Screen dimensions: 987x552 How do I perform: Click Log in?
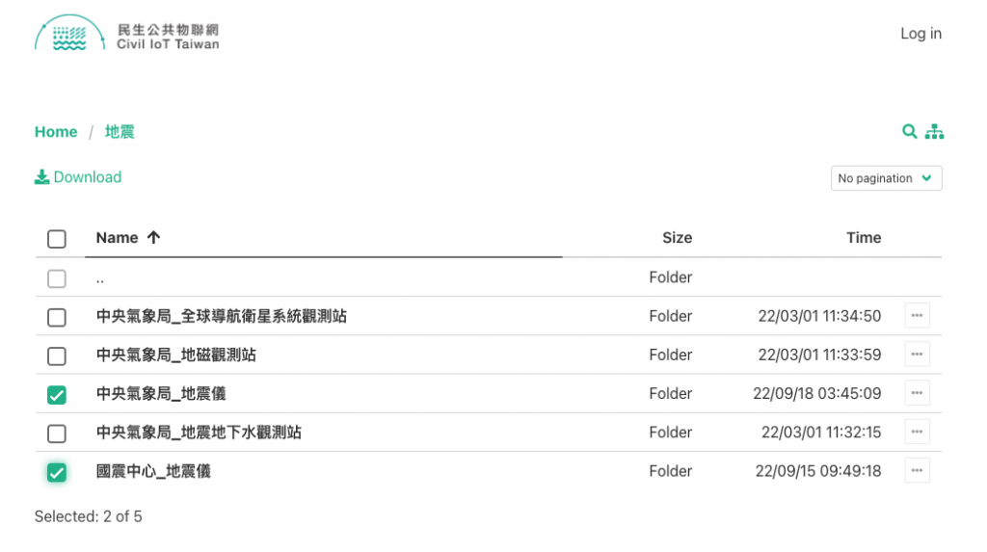(920, 34)
